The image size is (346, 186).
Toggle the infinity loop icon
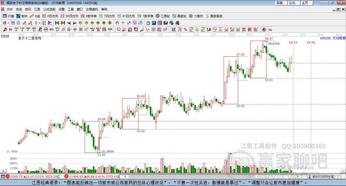click(270, 29)
